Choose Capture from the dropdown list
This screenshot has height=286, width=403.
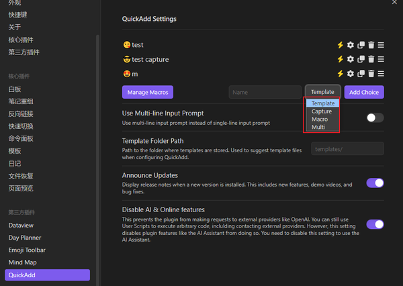(322, 111)
